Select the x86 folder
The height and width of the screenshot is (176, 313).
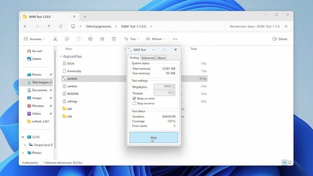point(69,117)
